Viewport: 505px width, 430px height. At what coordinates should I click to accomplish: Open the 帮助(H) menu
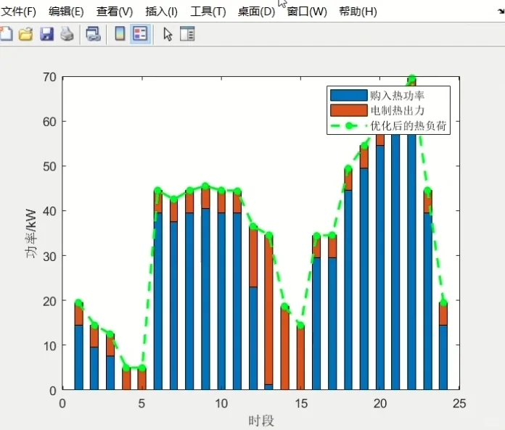[x=358, y=12]
